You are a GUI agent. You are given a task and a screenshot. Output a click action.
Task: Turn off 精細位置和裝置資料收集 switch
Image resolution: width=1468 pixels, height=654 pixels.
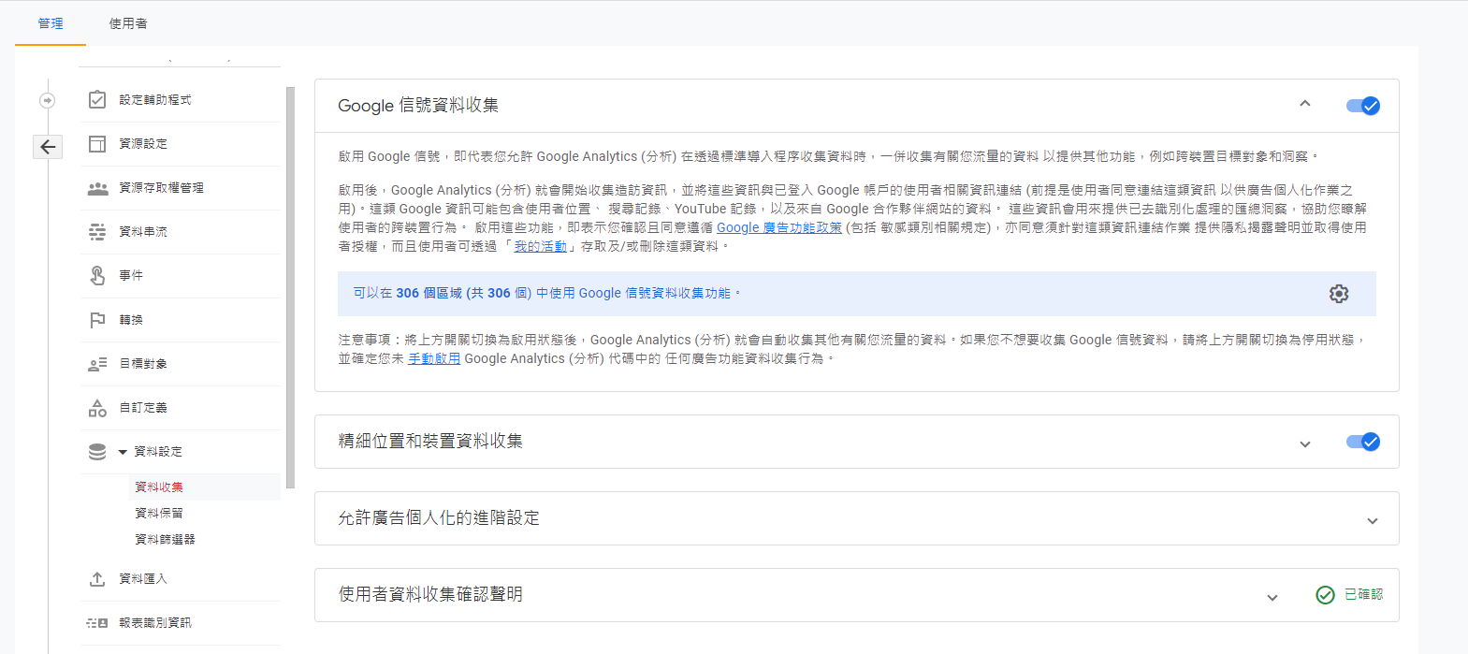click(x=1362, y=442)
